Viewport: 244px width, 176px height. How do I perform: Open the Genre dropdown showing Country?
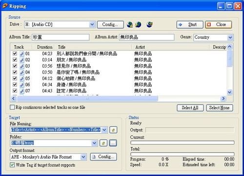point(230,37)
